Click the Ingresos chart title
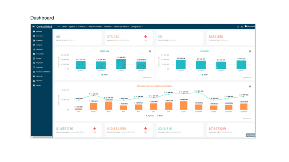 tap(104, 51)
